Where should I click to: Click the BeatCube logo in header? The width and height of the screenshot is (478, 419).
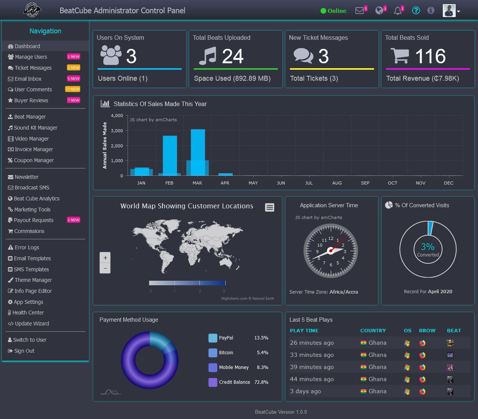tap(33, 10)
